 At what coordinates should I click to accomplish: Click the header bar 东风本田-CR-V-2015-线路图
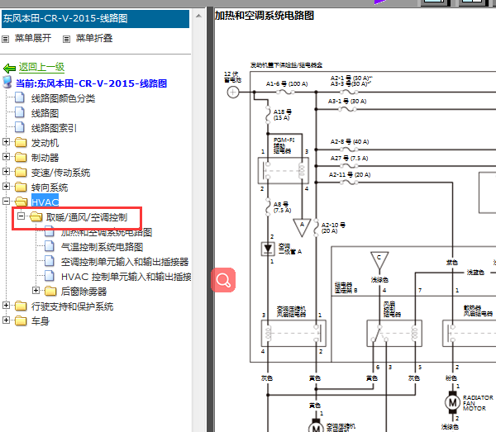pos(95,19)
